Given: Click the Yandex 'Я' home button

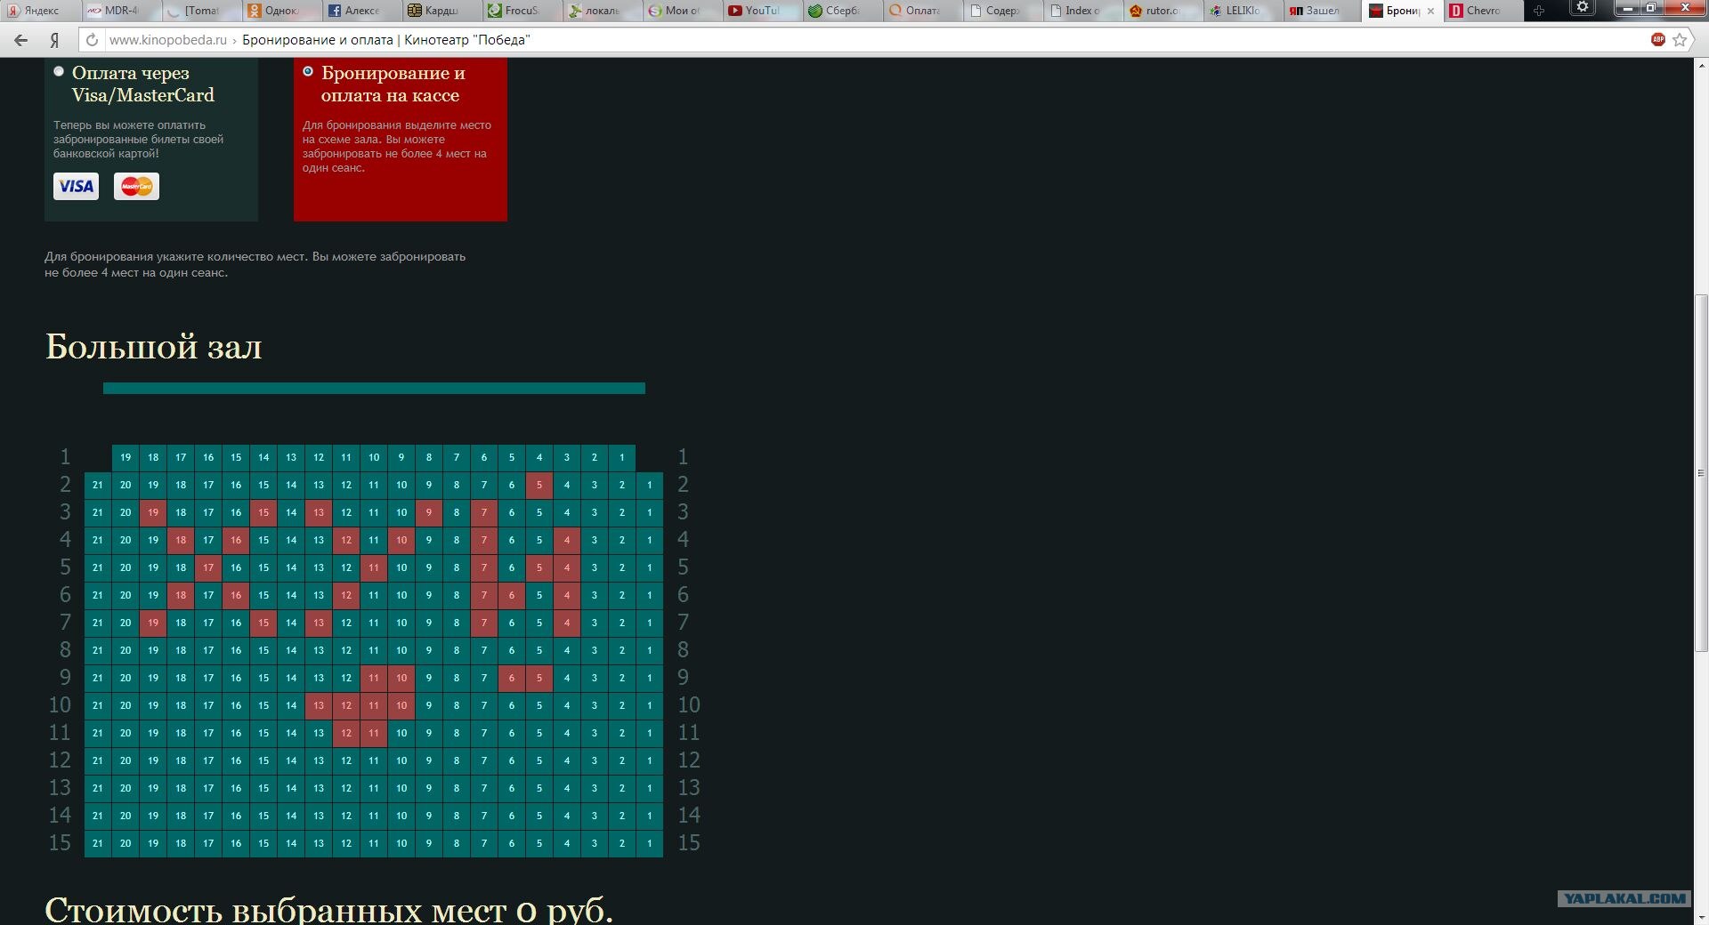Looking at the screenshot, I should click(x=54, y=40).
